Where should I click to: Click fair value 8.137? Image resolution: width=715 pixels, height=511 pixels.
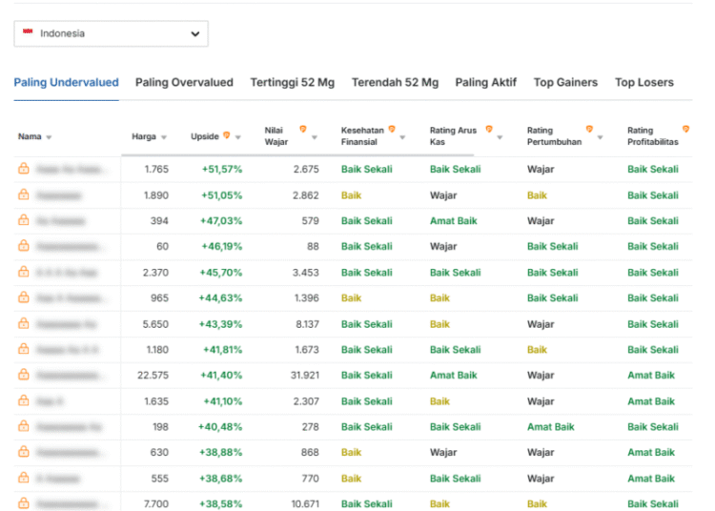pyautogui.click(x=307, y=324)
